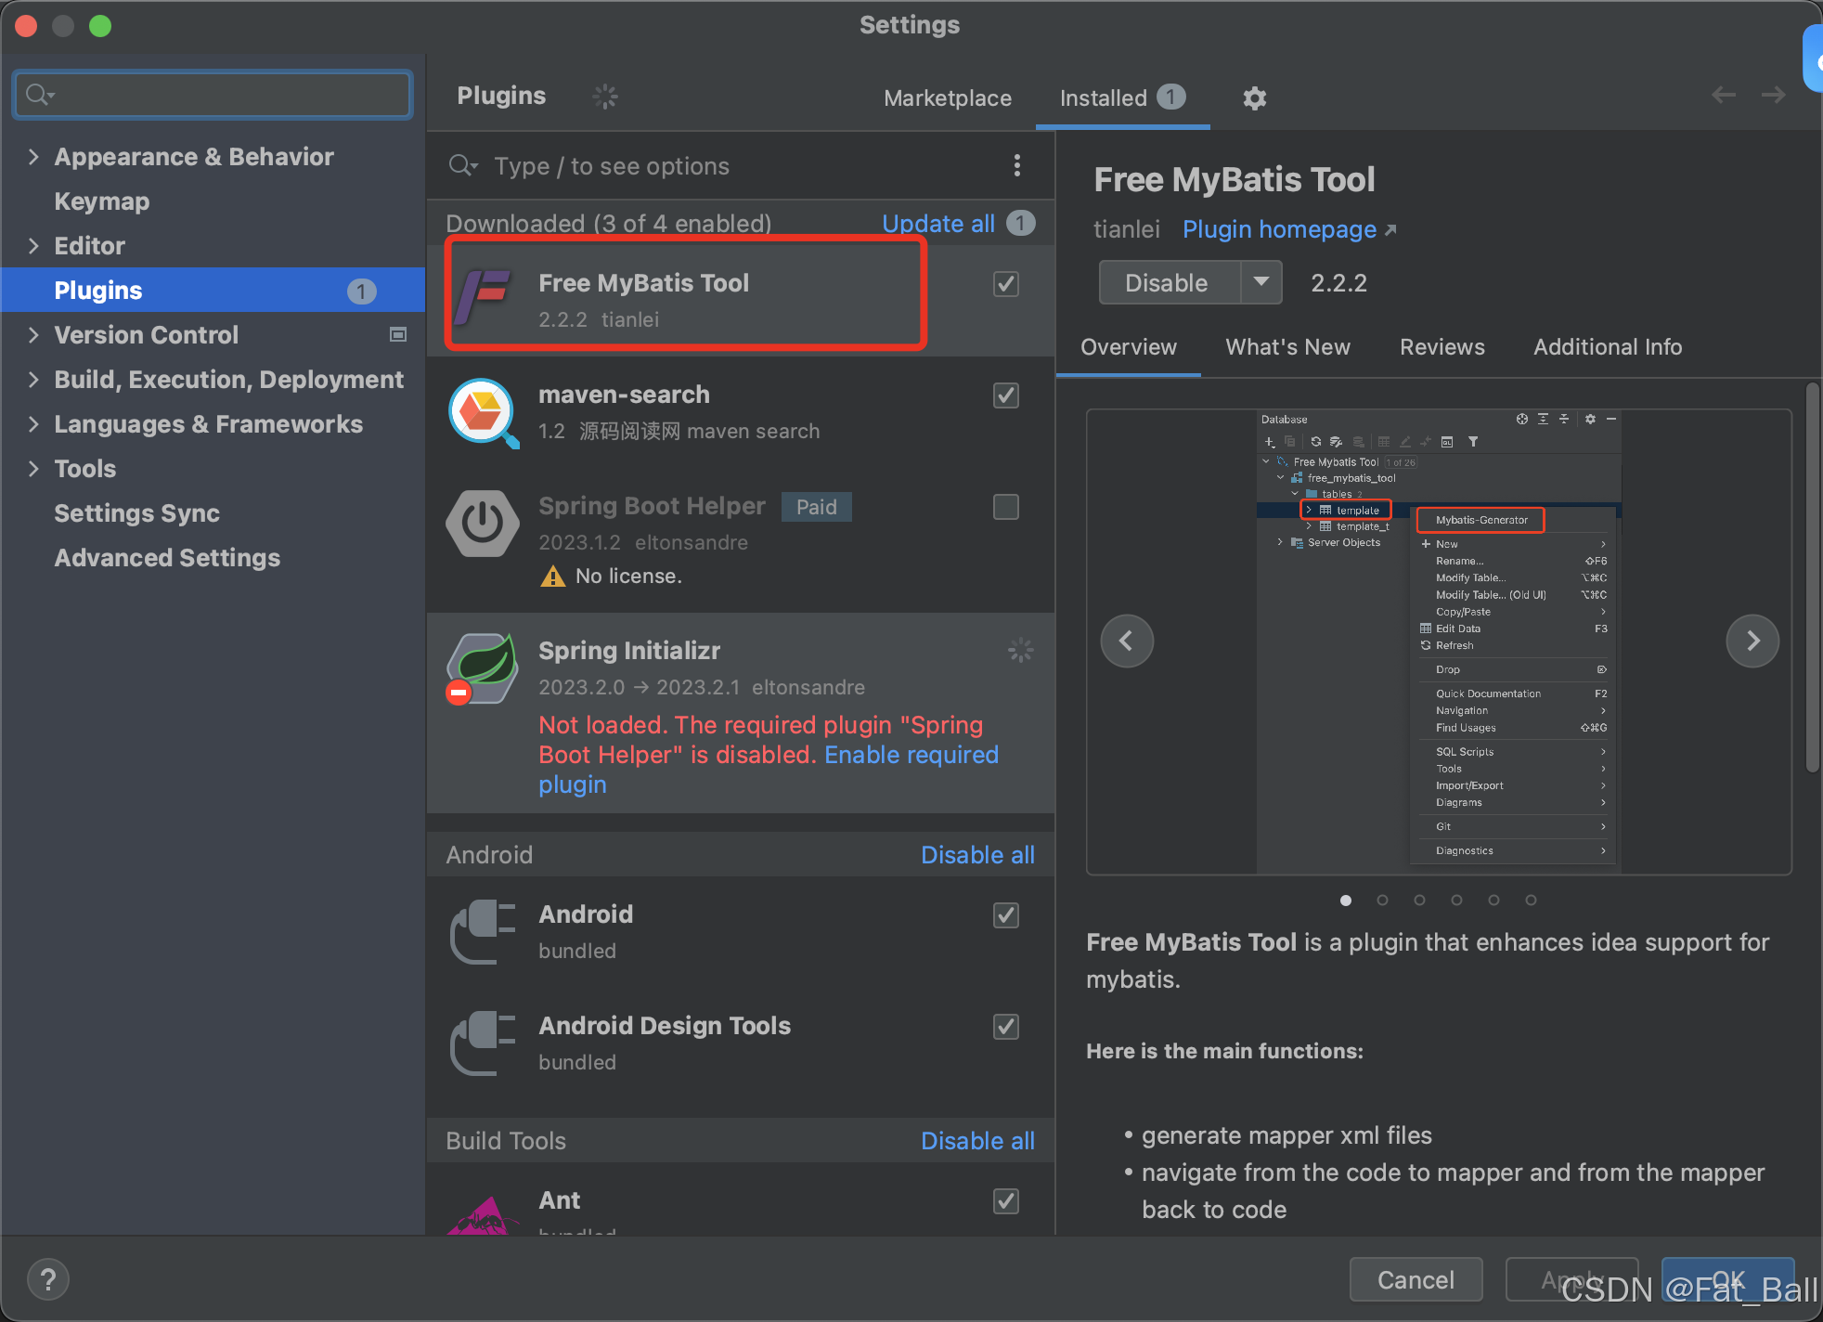Image resolution: width=1823 pixels, height=1322 pixels.
Task: Enable the Spring Boot Helper checkbox
Action: pyautogui.click(x=1005, y=507)
